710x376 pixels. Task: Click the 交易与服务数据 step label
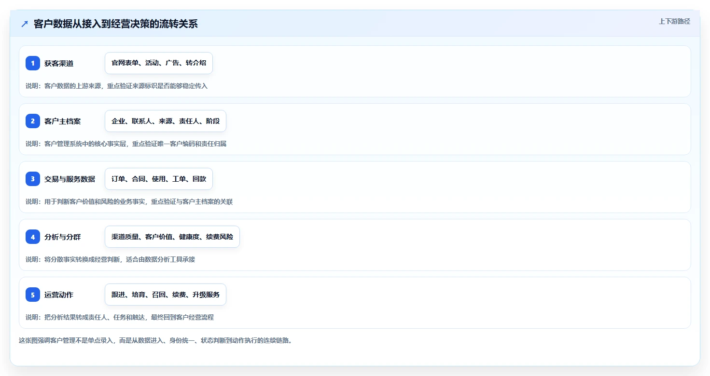tap(70, 179)
